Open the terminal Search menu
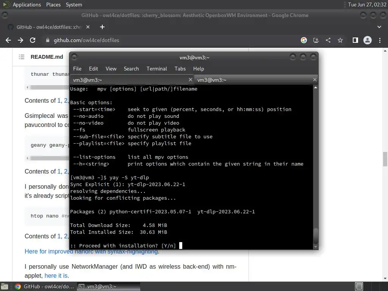 (131, 69)
